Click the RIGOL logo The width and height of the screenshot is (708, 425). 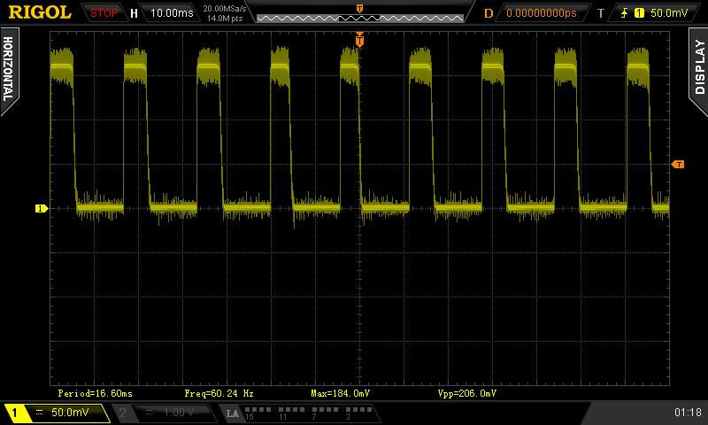(40, 12)
